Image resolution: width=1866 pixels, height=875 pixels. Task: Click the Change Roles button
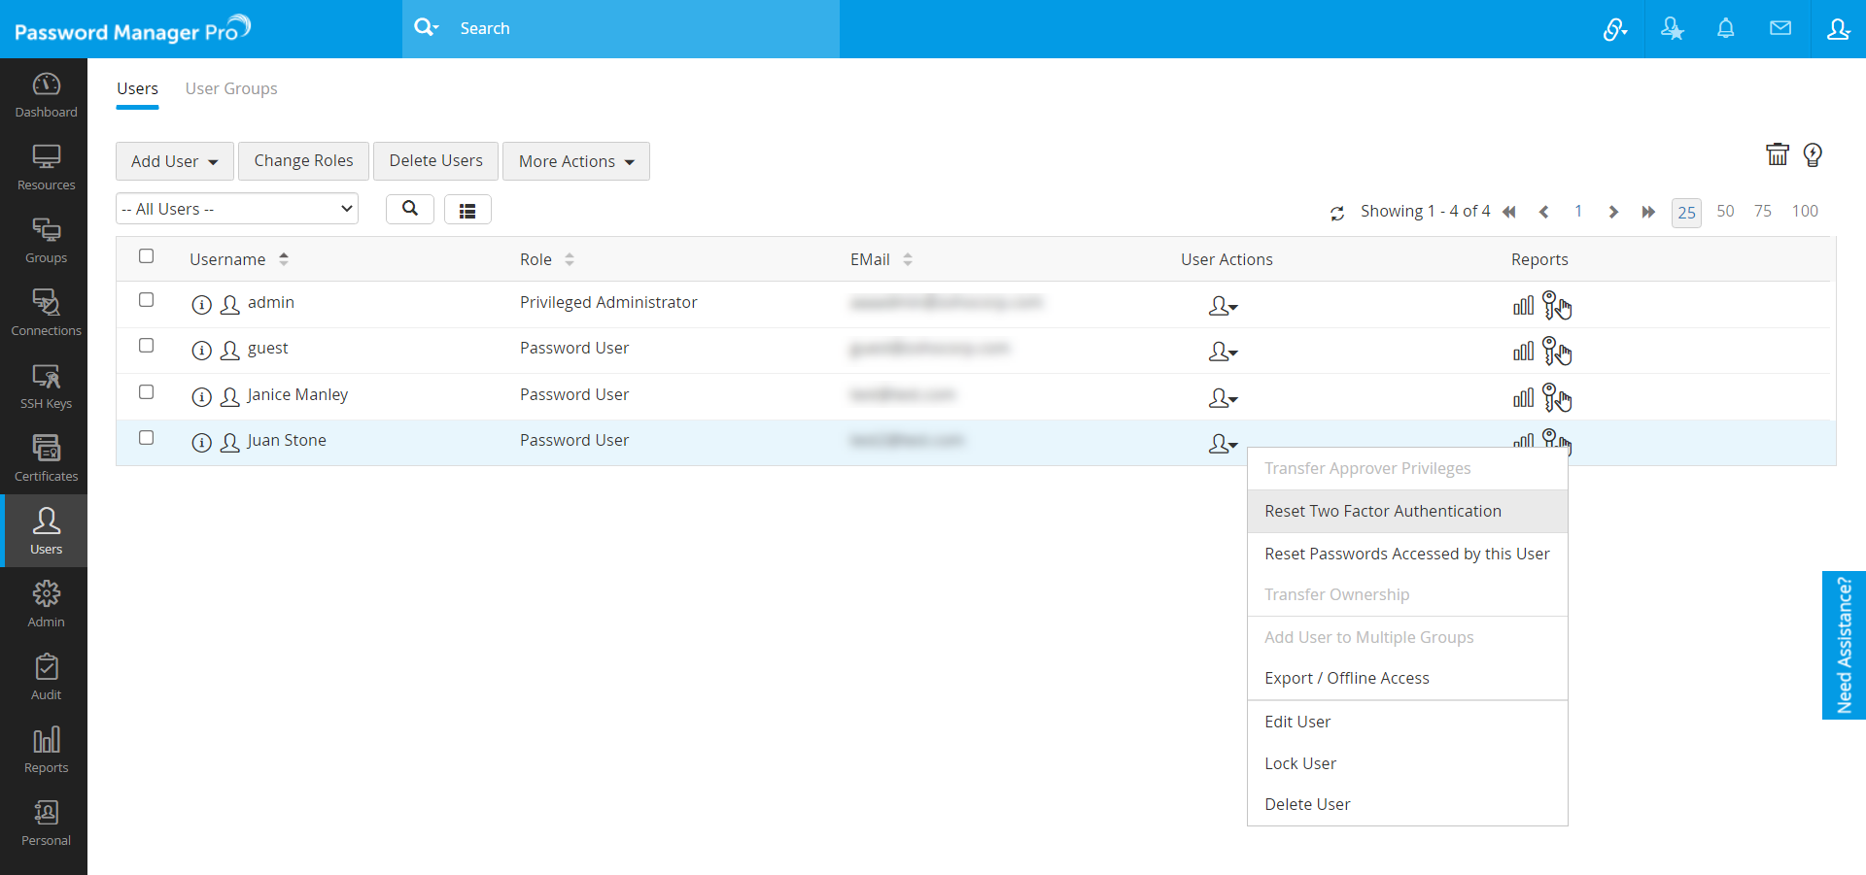pos(303,161)
